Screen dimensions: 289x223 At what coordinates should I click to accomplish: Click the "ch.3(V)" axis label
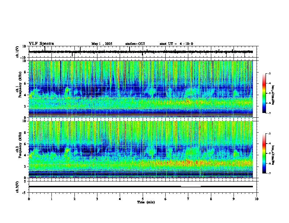point(18,187)
